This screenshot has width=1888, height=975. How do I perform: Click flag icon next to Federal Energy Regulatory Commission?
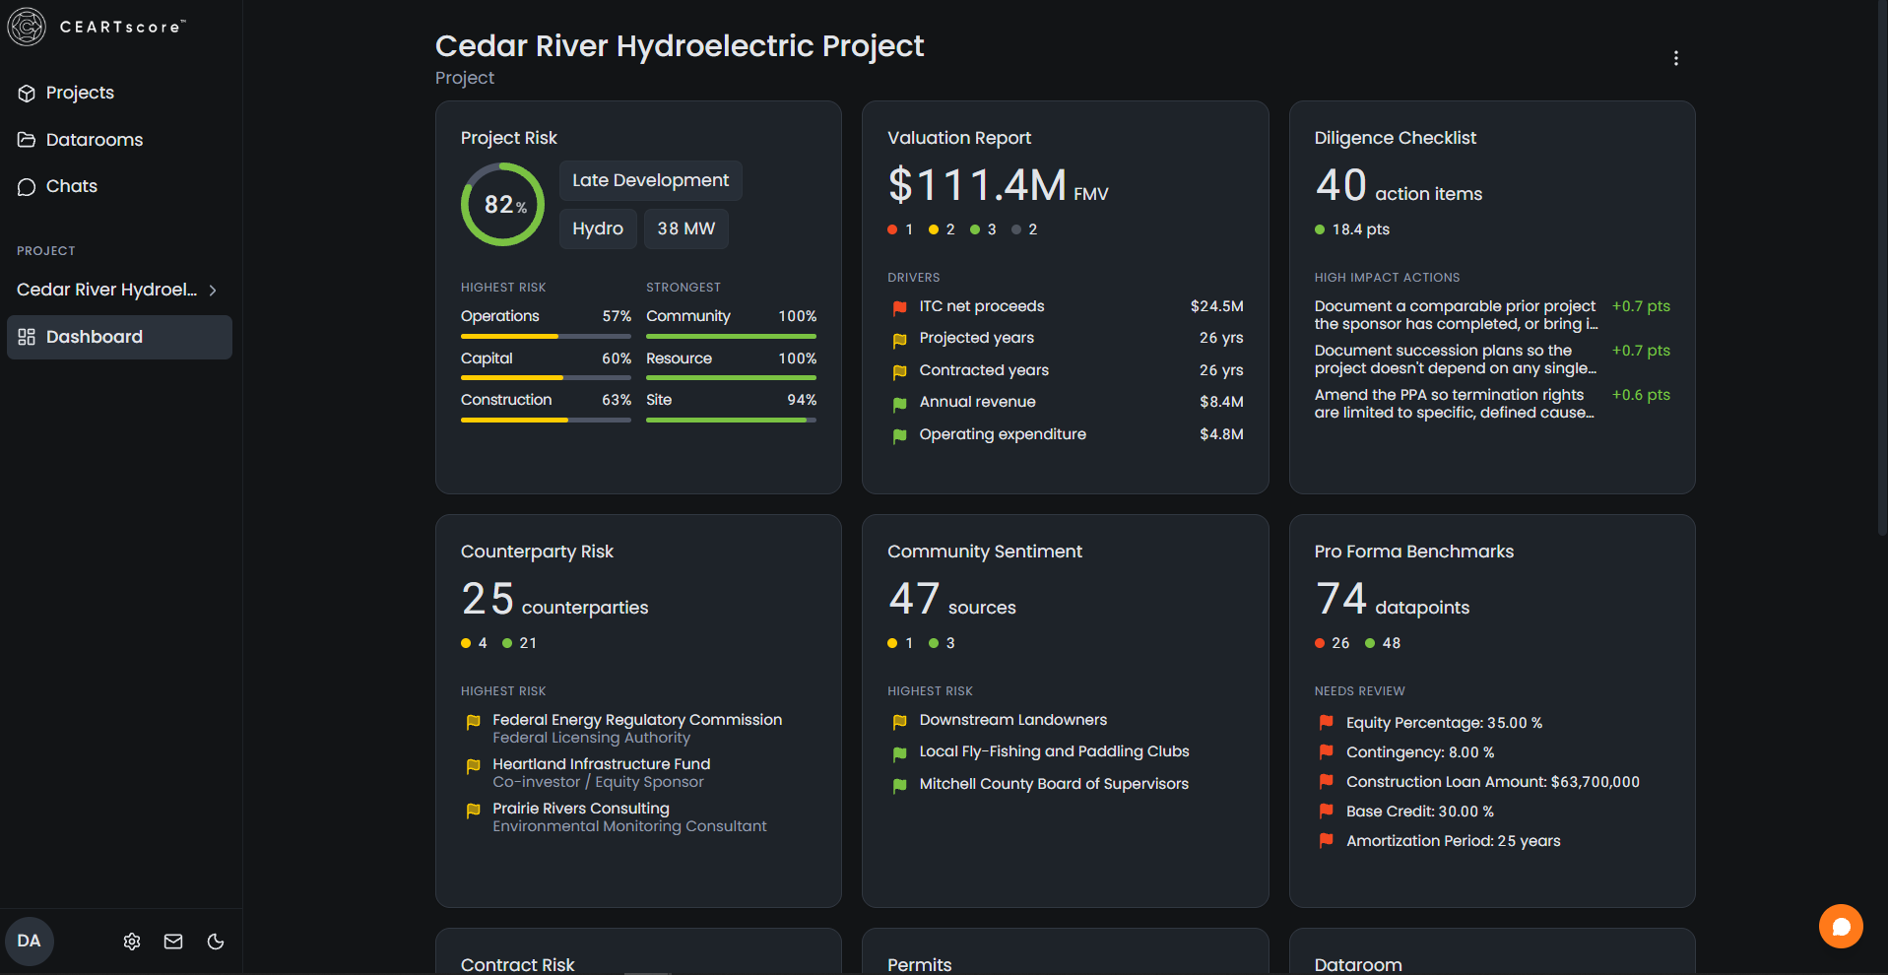coord(473,722)
